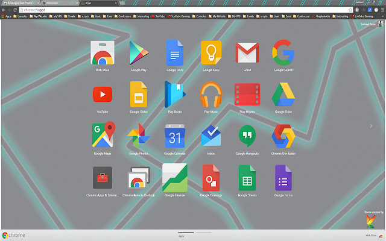This screenshot has width=386, height=241.
Task: Switch to second apps page indicator
Action: [204, 233]
